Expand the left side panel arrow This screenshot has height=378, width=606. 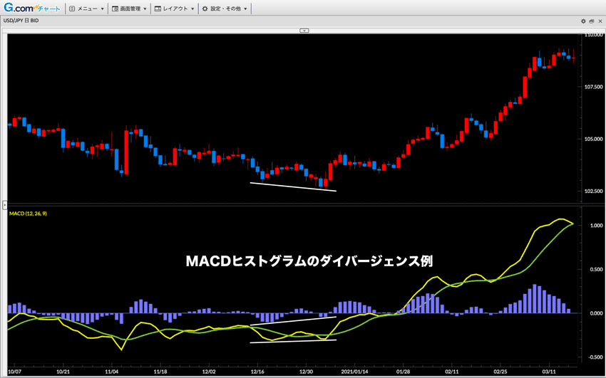point(4,205)
